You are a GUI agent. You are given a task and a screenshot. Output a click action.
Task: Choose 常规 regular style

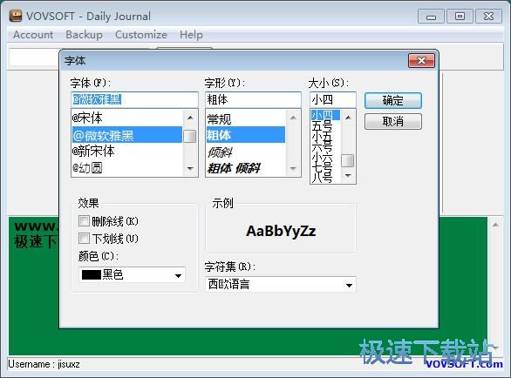[x=245, y=118]
